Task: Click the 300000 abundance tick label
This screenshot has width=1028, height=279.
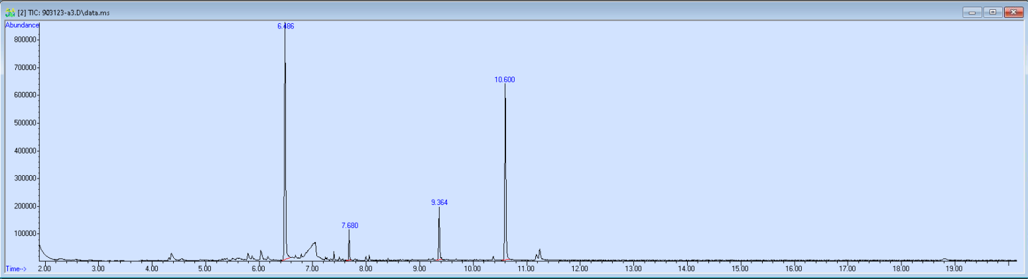Action: (24, 179)
